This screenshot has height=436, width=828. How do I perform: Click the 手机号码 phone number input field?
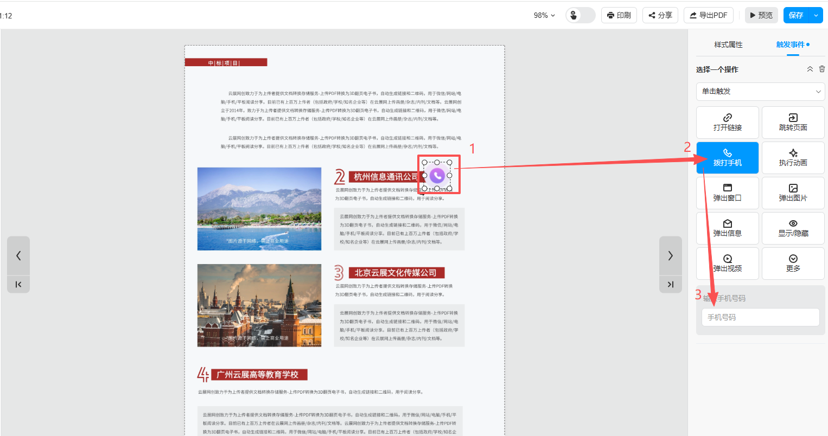[760, 317]
